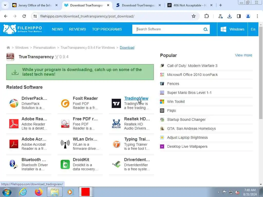Open the Windows Start button
This screenshot has width=263, height=197.
click(7, 192)
